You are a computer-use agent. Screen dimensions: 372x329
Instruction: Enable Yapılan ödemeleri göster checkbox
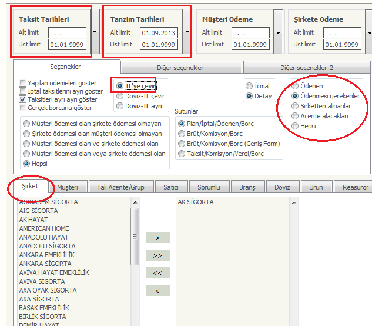pos(23,83)
